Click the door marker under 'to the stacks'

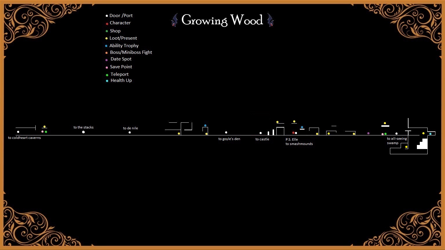tap(83, 132)
